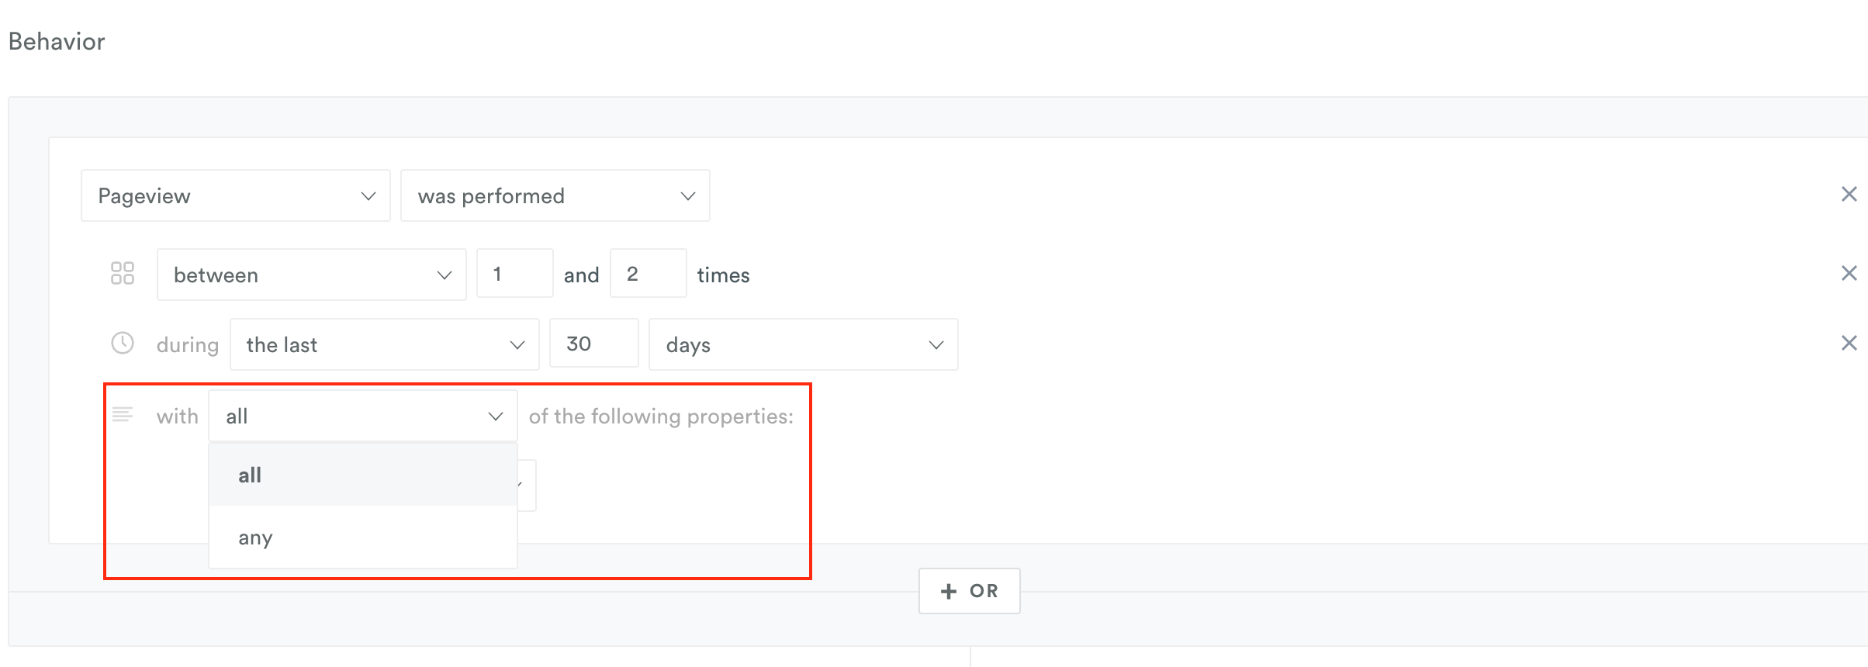This screenshot has height=667, width=1868.
Task: Delete the during time-range row
Action: pyautogui.click(x=1849, y=343)
